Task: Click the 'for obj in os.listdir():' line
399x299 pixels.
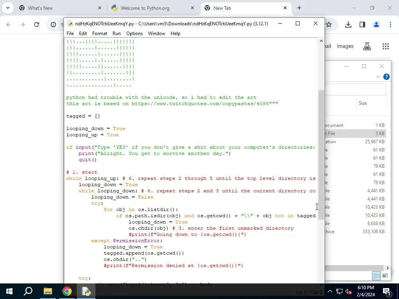Action: click(x=141, y=209)
